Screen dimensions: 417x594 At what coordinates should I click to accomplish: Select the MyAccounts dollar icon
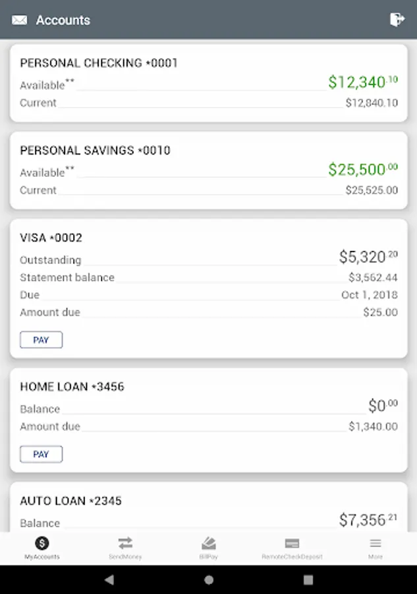pos(42,543)
